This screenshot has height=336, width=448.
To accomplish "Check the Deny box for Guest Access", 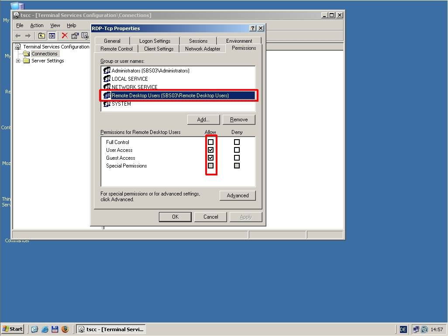I will (x=237, y=158).
